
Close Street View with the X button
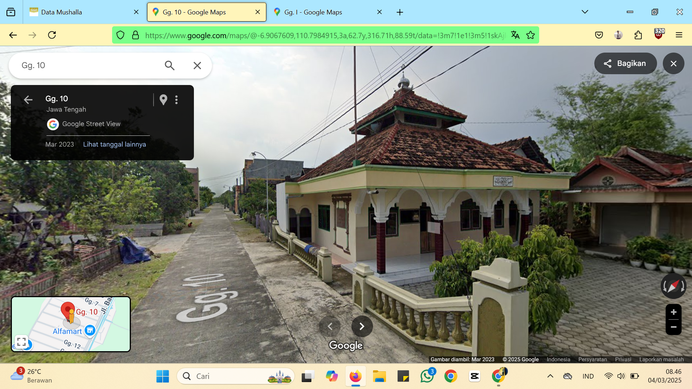coord(673,63)
